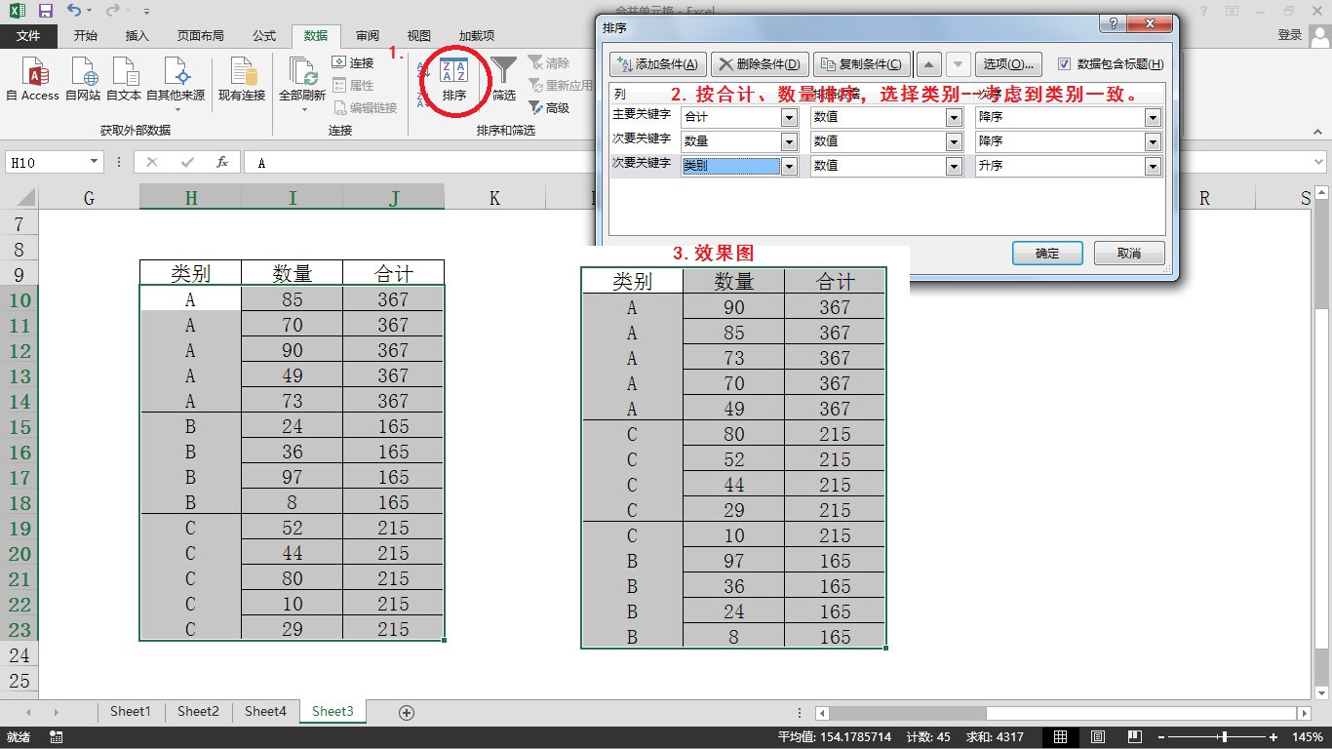1332x749 pixels.
Task: Click Clear filter (清除) item
Action: [x=549, y=62]
